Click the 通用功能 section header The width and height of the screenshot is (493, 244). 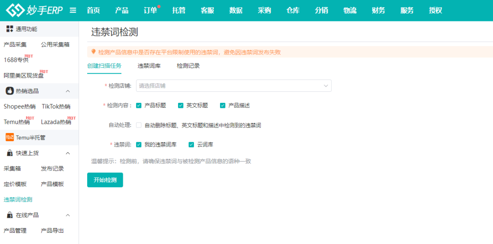39,29
